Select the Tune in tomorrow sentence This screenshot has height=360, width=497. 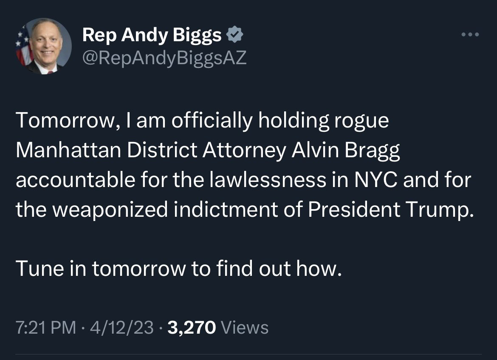pyautogui.click(x=179, y=268)
